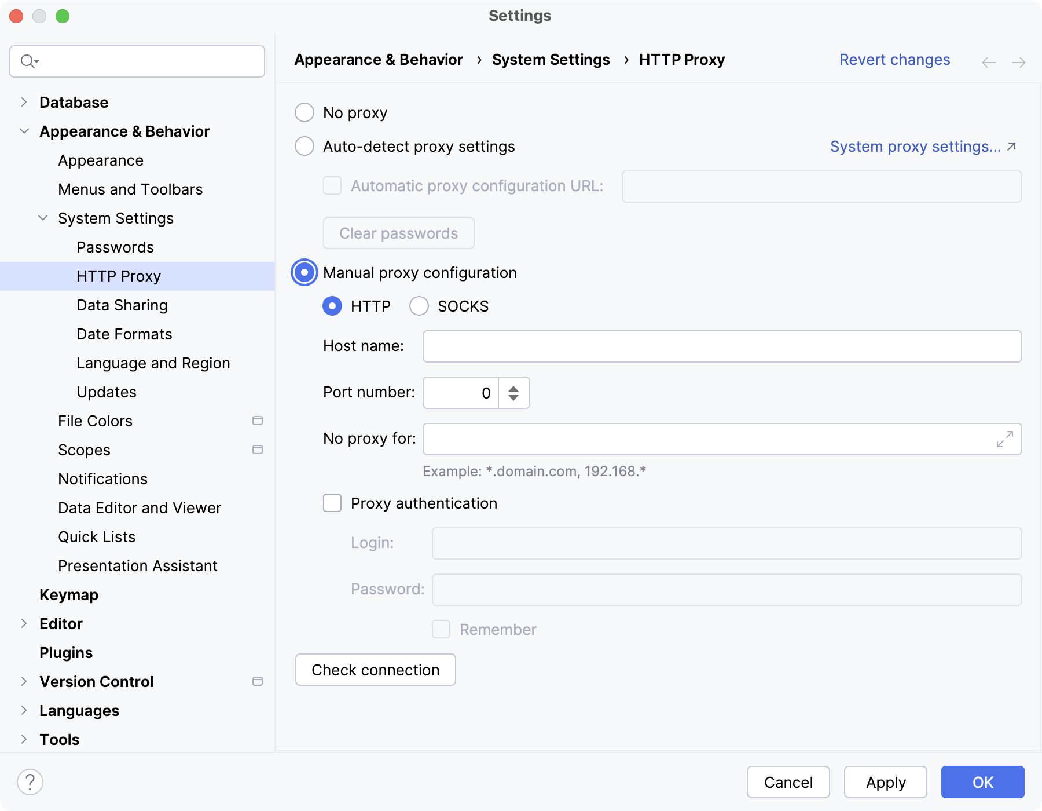Click into the Host name field
Image resolution: width=1042 pixels, height=811 pixels.
pyautogui.click(x=721, y=346)
